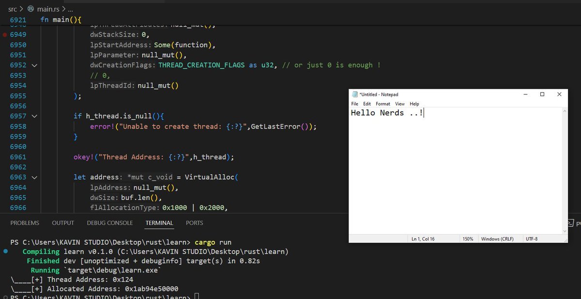The image size is (581, 299).
Task: Open the File menu in Notepad
Action: [x=354, y=104]
